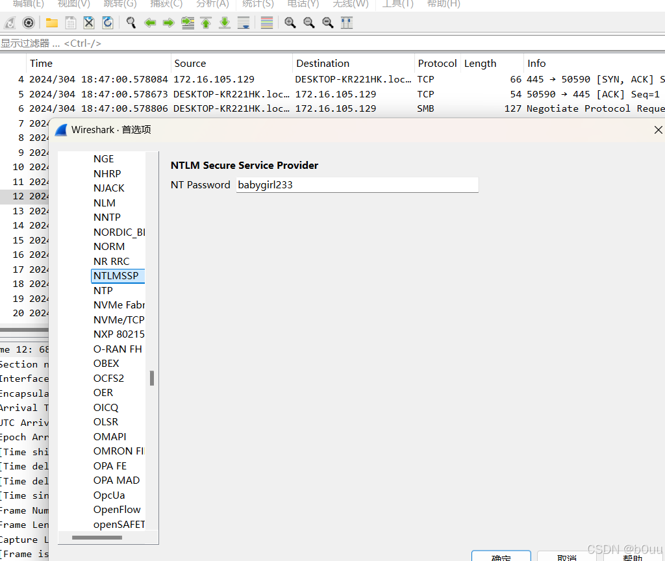Reset text zoom to normal size

(327, 23)
